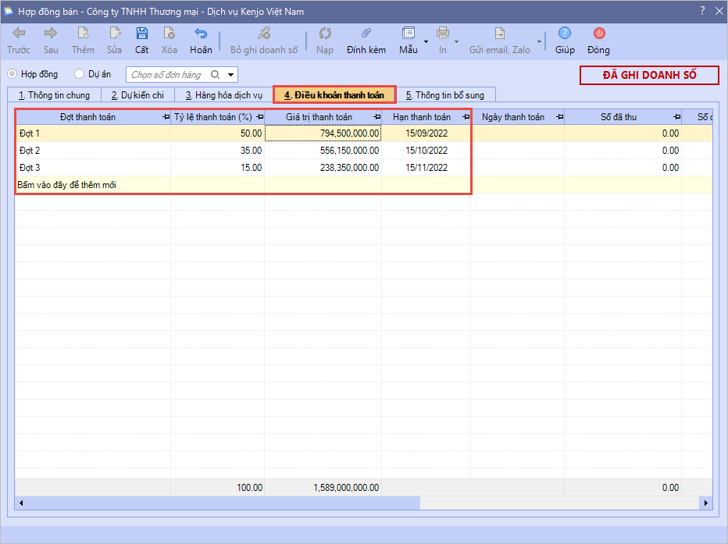Select the Hợp đồng radio button
This screenshot has width=728, height=544.
(x=12, y=74)
